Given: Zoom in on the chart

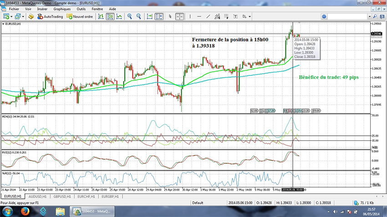Looking at the screenshot, I should point(130,16).
